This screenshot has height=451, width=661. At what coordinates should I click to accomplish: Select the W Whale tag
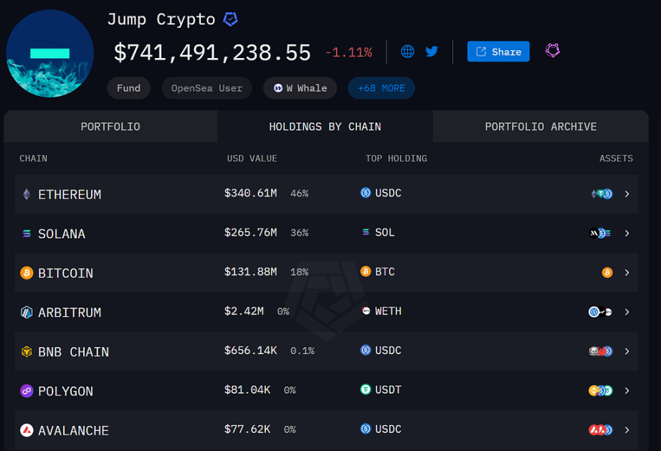[x=300, y=88]
